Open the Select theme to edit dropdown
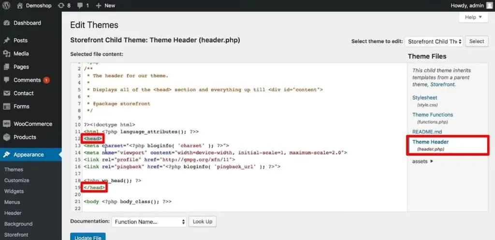495x240 pixels. tap(434, 41)
